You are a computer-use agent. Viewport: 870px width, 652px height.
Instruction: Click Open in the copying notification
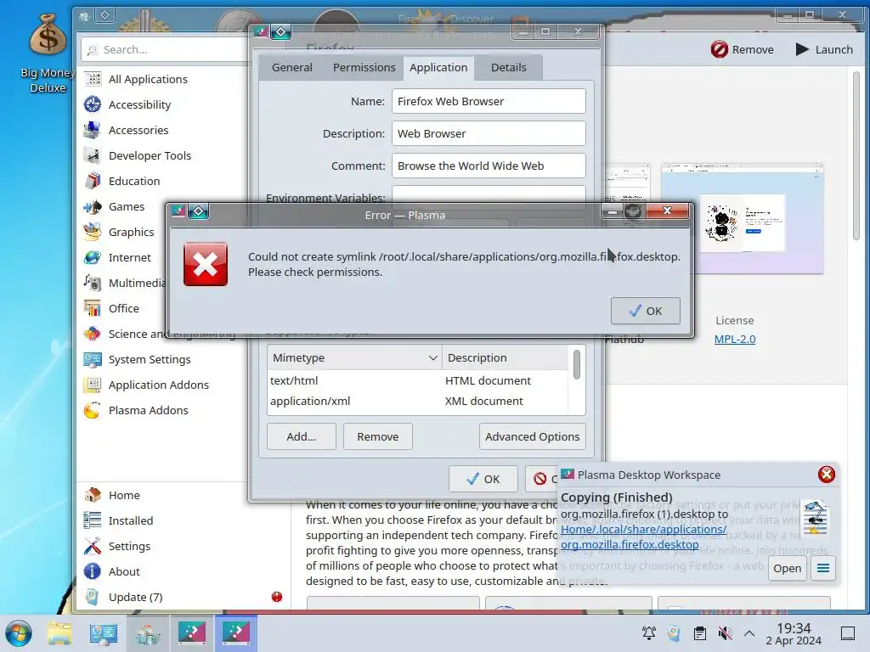pos(788,568)
